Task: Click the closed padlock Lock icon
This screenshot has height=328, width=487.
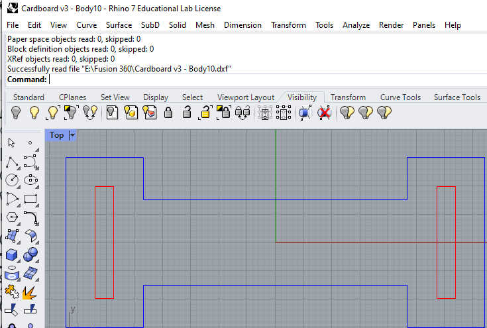Action: point(168,113)
